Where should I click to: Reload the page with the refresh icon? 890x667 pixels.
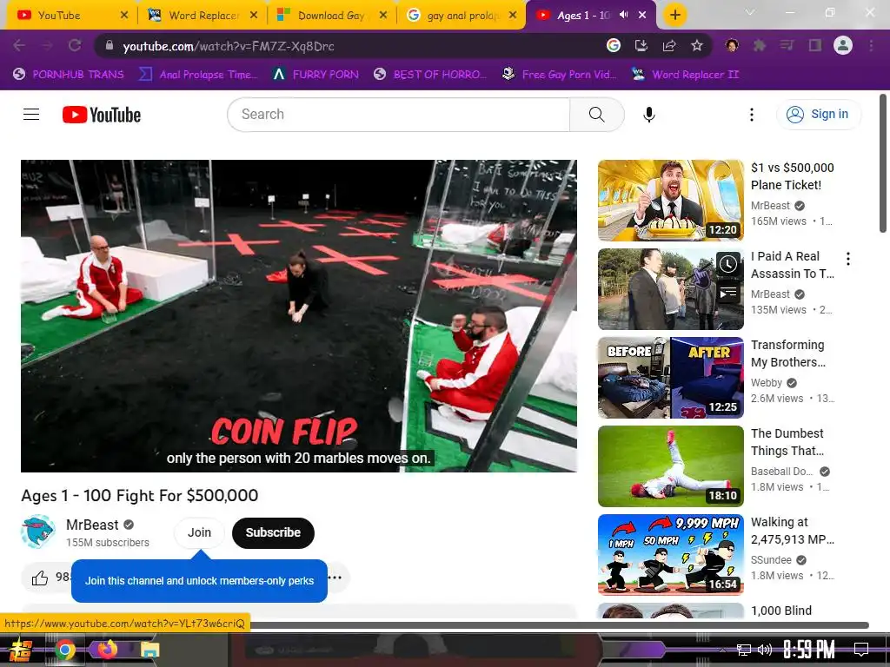click(75, 45)
